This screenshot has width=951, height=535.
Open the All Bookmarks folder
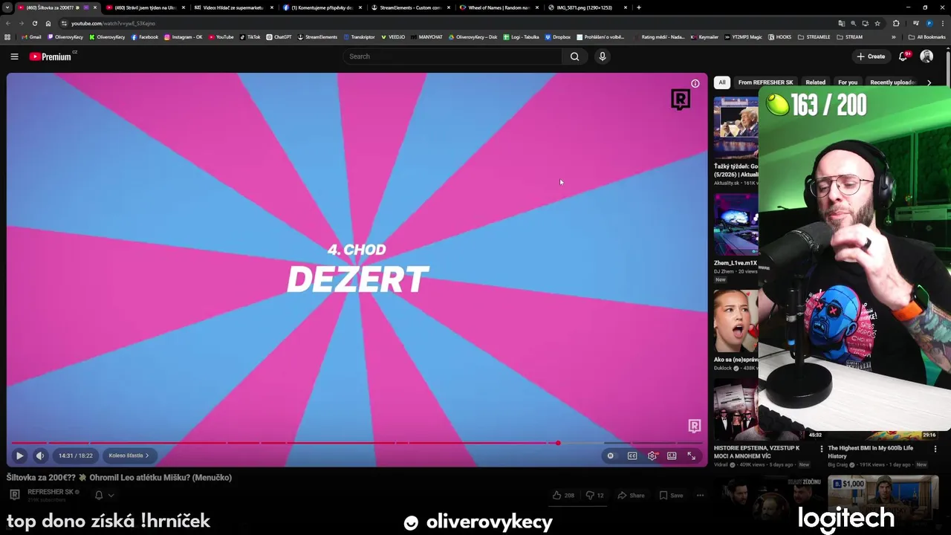[926, 37]
